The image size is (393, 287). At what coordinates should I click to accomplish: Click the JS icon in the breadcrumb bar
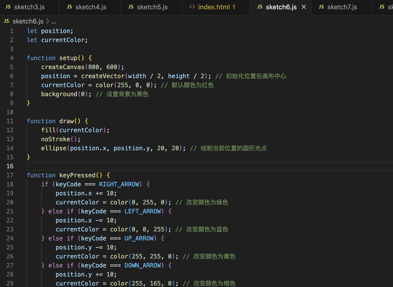[x=6, y=21]
